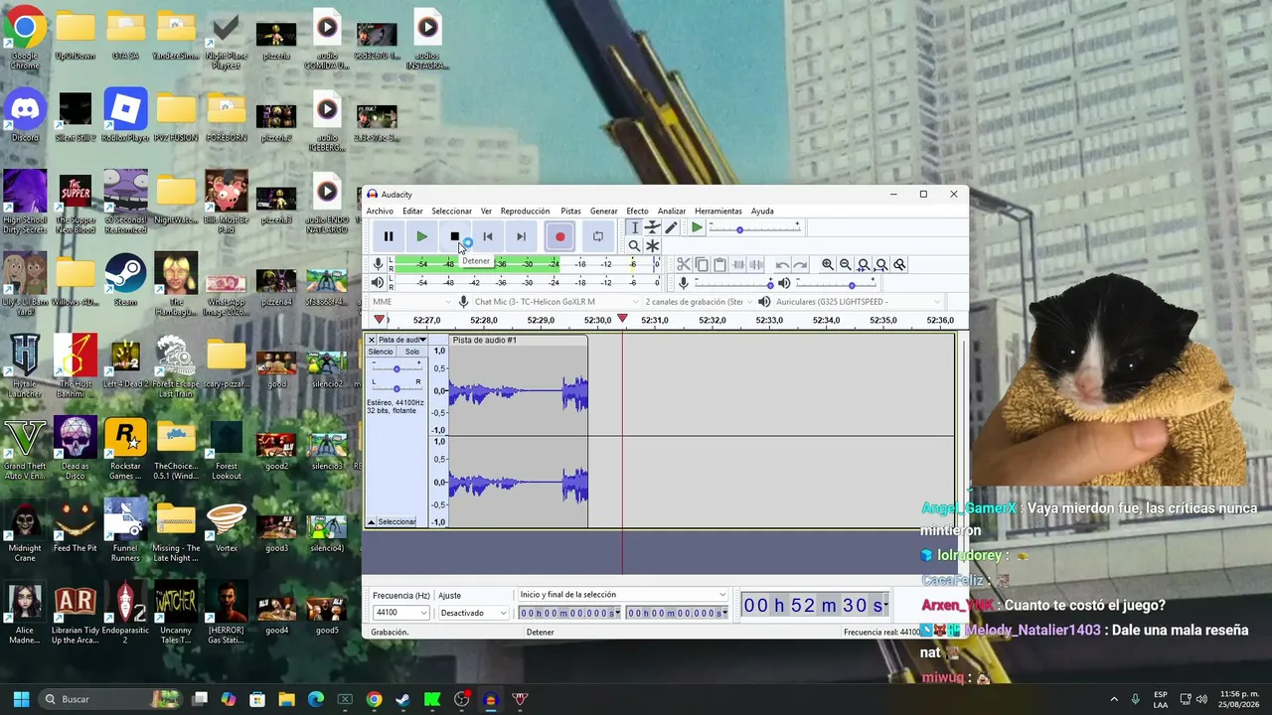Open the Archivo menu

[x=380, y=211]
